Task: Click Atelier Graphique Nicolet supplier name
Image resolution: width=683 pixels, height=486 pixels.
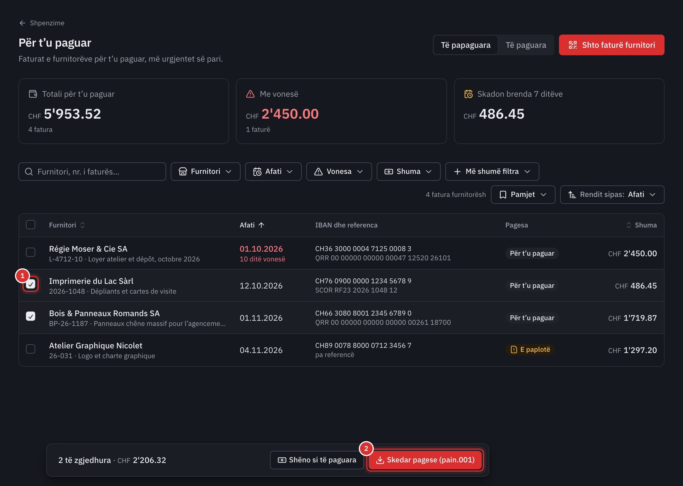Action: (x=96, y=346)
